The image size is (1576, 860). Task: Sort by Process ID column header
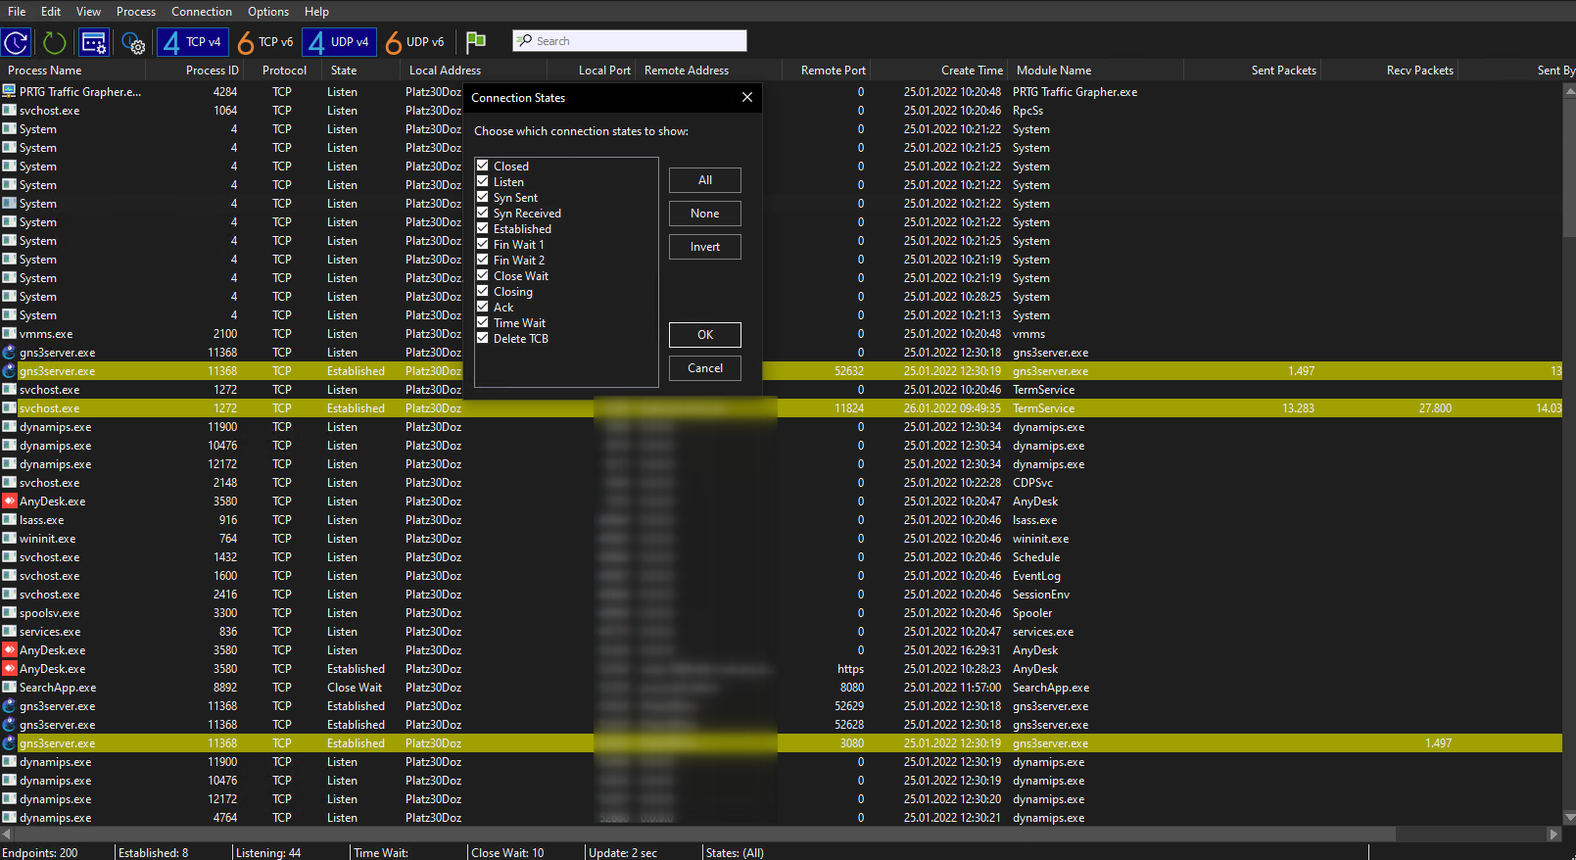(x=194, y=71)
